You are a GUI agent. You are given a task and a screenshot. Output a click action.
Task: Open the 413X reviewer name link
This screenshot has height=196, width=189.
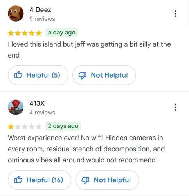[37, 103]
